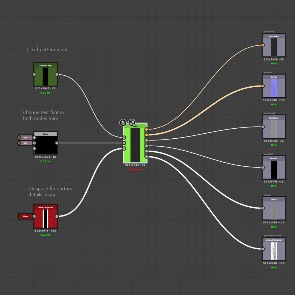
Task: Click the Normal node input connector
Action: (263, 86)
